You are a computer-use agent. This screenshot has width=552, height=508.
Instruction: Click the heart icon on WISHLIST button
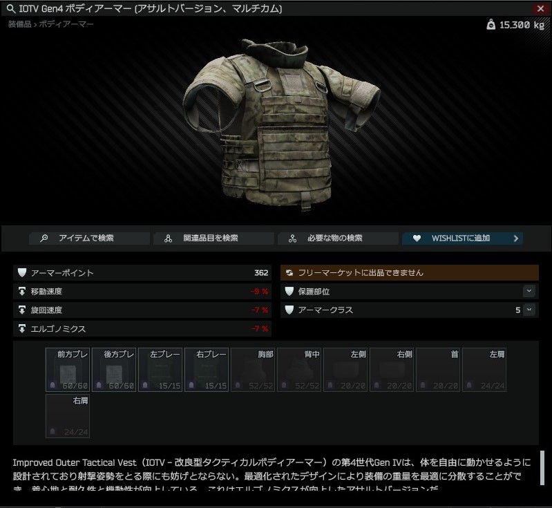pyautogui.click(x=416, y=238)
